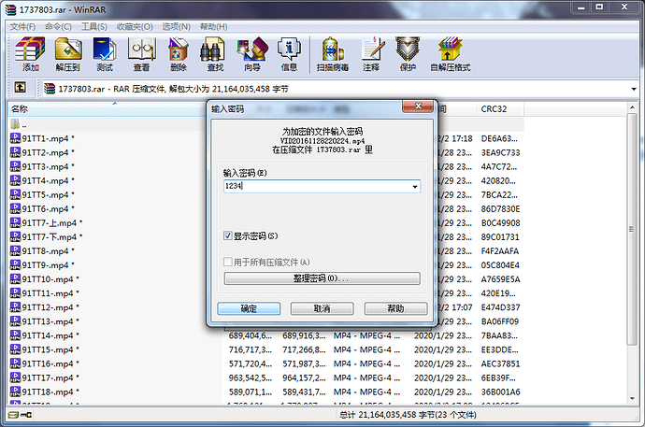The width and height of the screenshot is (645, 427).
Task: Click the Cancel (取消) button
Action: click(x=322, y=308)
